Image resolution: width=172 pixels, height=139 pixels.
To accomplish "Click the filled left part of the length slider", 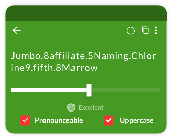I will (x=49, y=90).
